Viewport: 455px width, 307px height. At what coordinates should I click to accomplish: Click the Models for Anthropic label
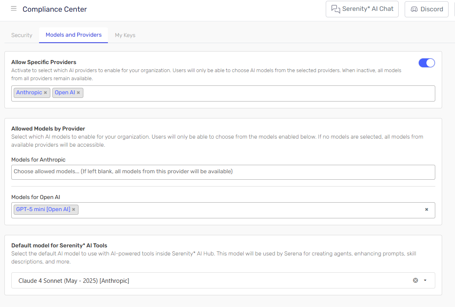pyautogui.click(x=38, y=160)
